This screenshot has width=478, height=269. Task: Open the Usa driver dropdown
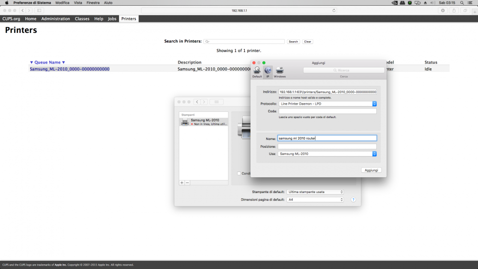[x=327, y=154]
